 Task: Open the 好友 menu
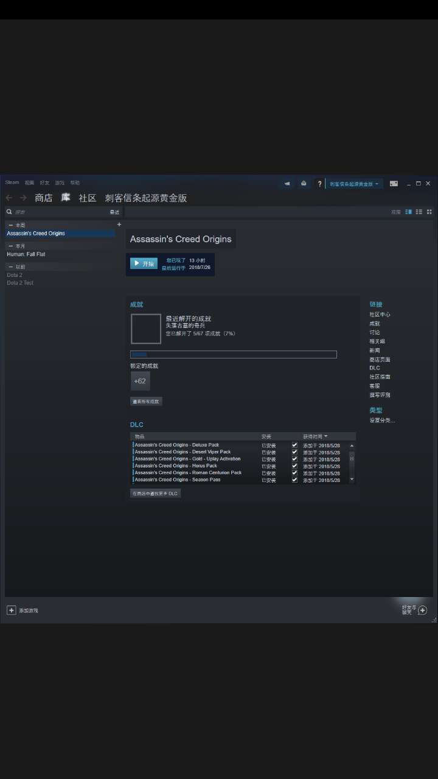point(44,183)
